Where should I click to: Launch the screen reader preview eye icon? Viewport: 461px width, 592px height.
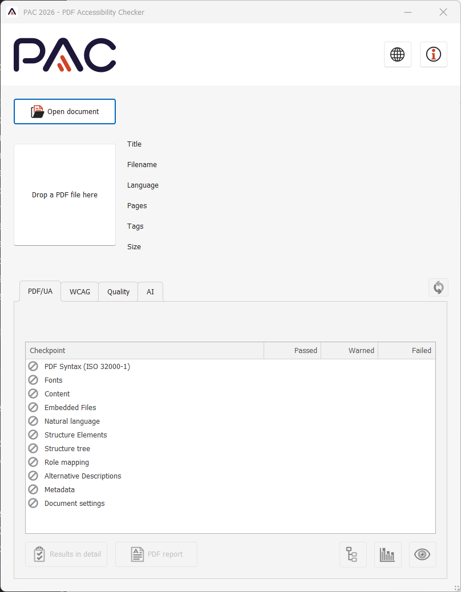[x=423, y=554]
